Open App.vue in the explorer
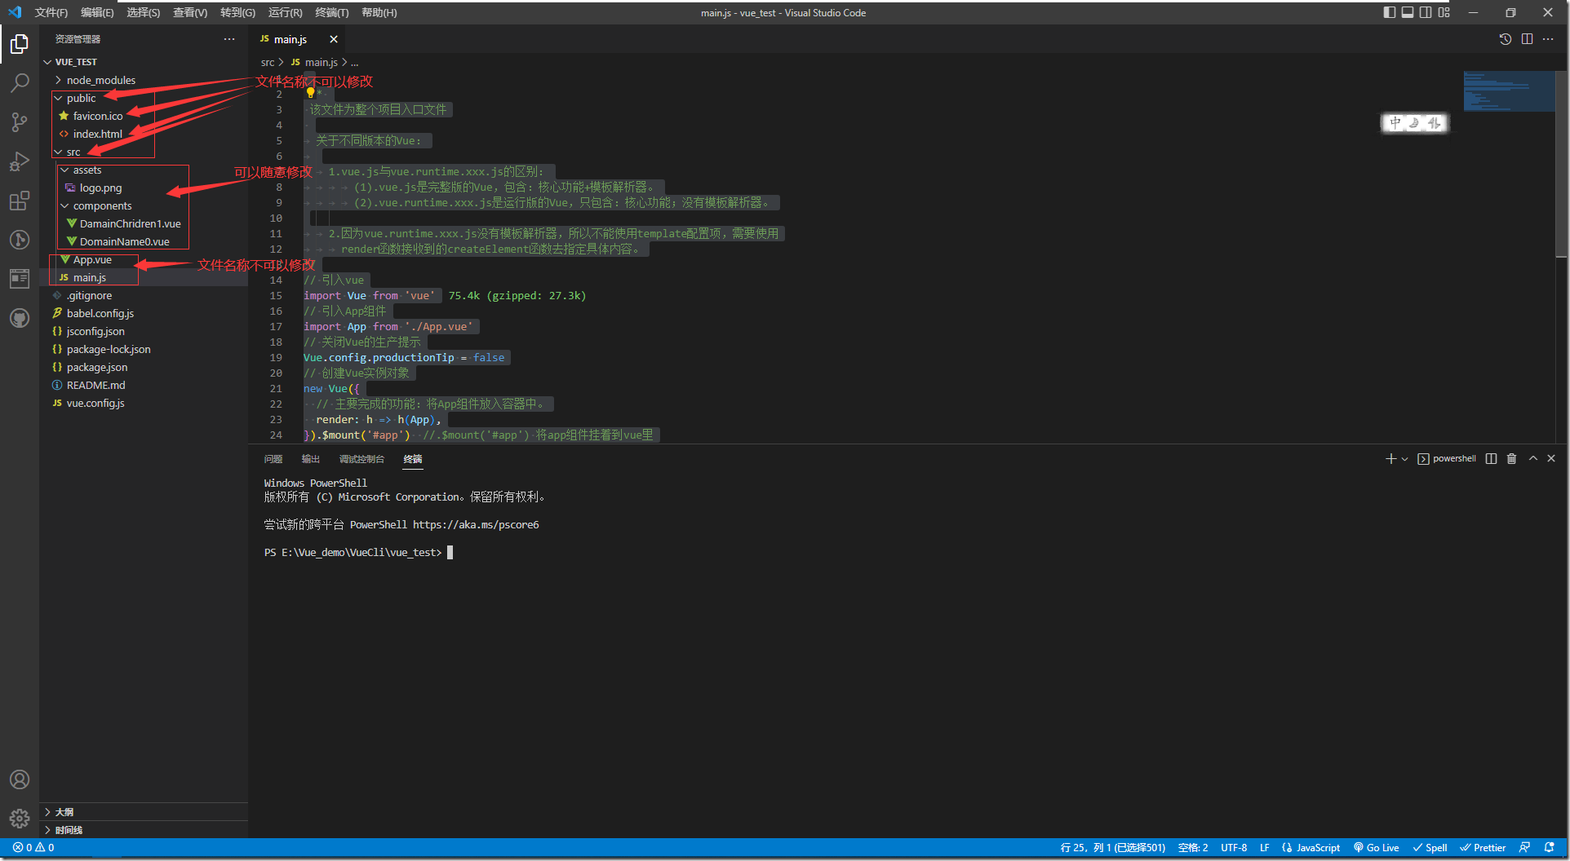This screenshot has width=1570, height=861. 144,259
